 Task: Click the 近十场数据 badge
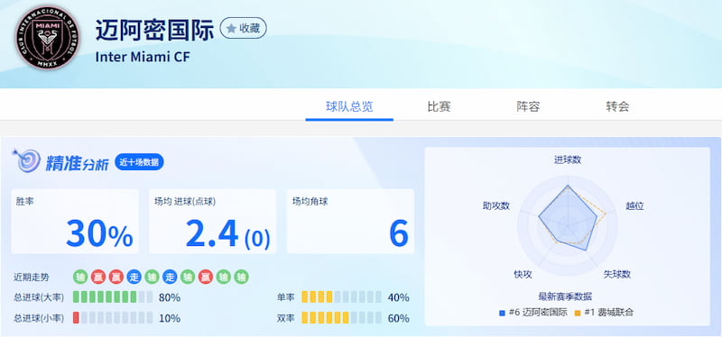[x=139, y=162]
